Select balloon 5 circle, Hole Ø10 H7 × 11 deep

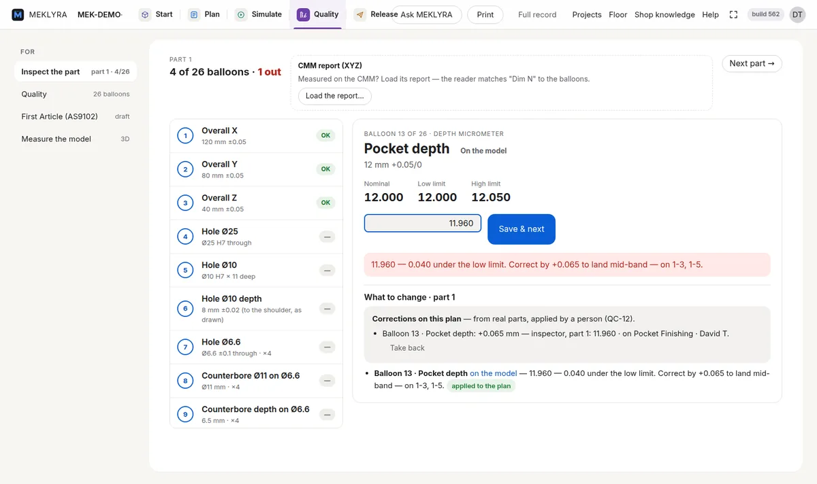185,271
